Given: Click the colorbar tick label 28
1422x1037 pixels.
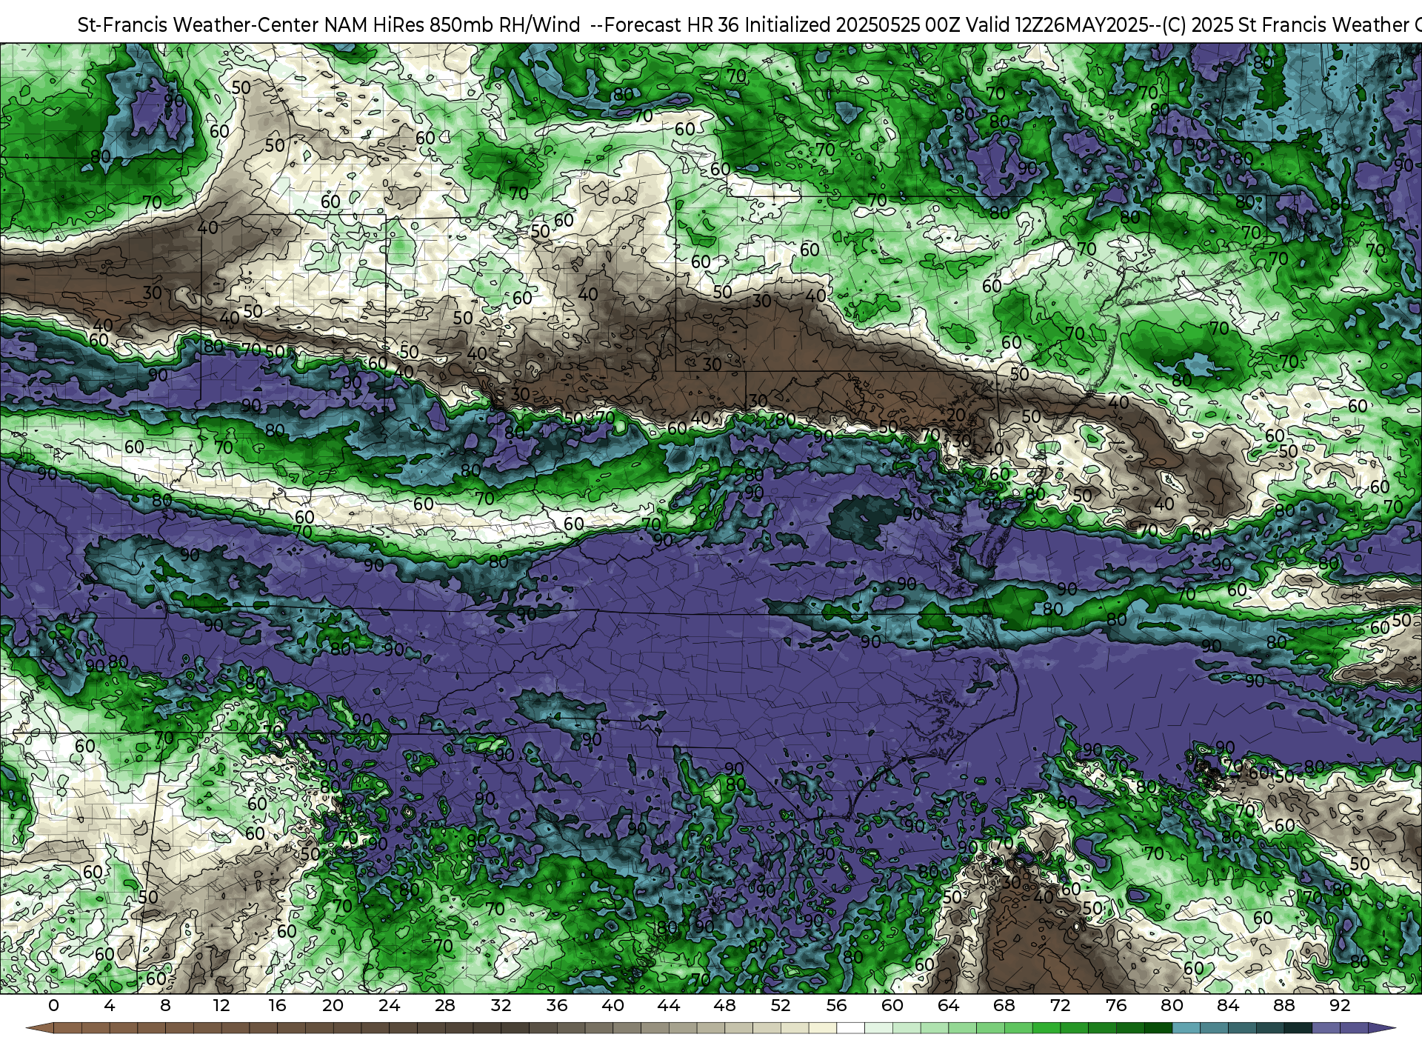Looking at the screenshot, I should 445,1005.
